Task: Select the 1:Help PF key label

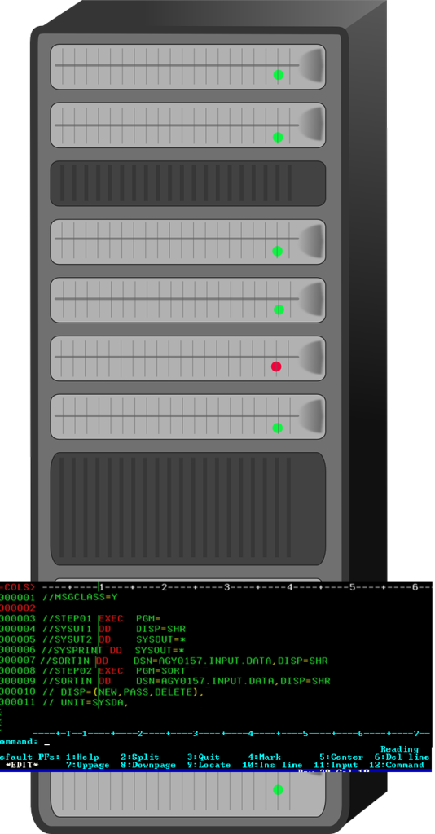Action: pyautogui.click(x=82, y=757)
